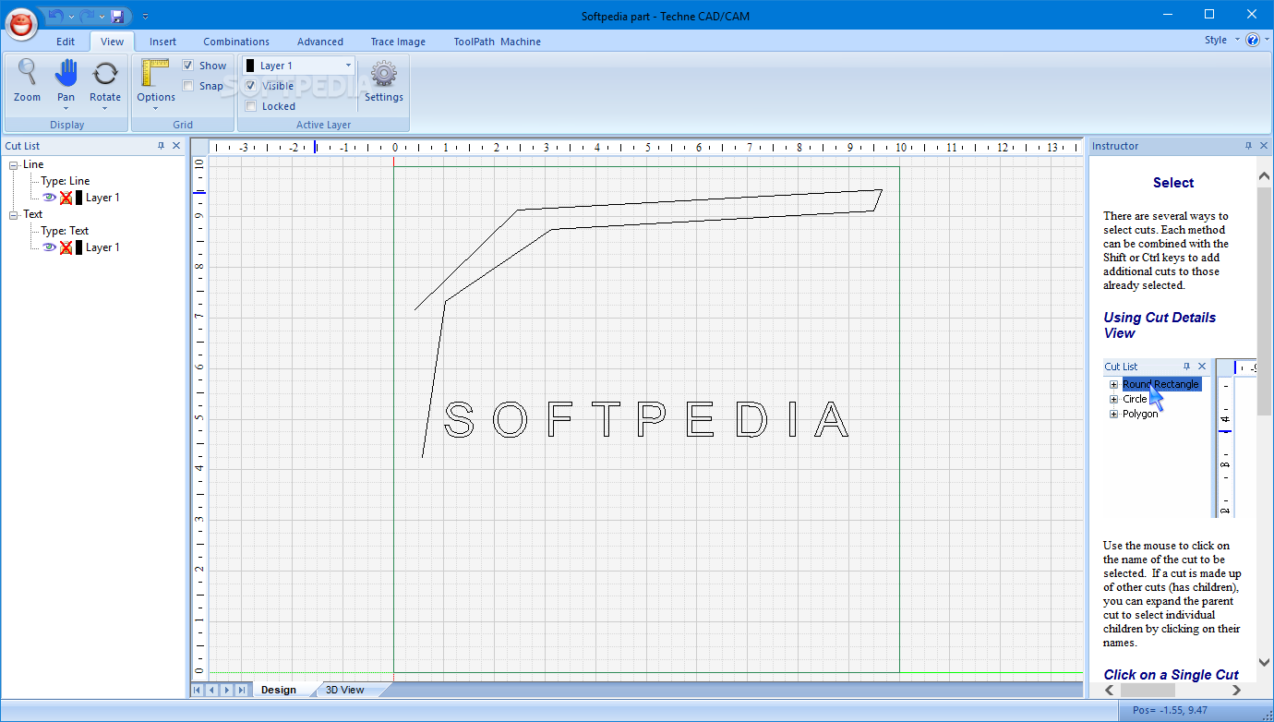Click the Help question mark icon

point(1253,40)
